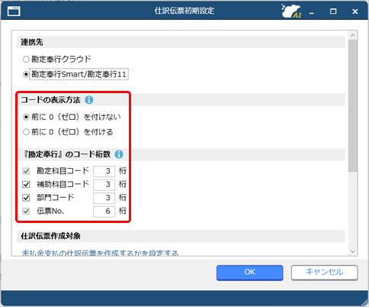
Task: Click scrollbar down arrow
Action: click(x=353, y=251)
